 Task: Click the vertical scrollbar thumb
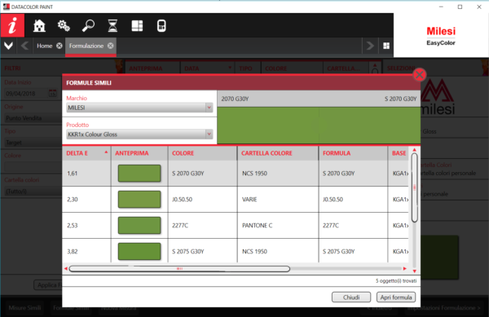(415, 187)
